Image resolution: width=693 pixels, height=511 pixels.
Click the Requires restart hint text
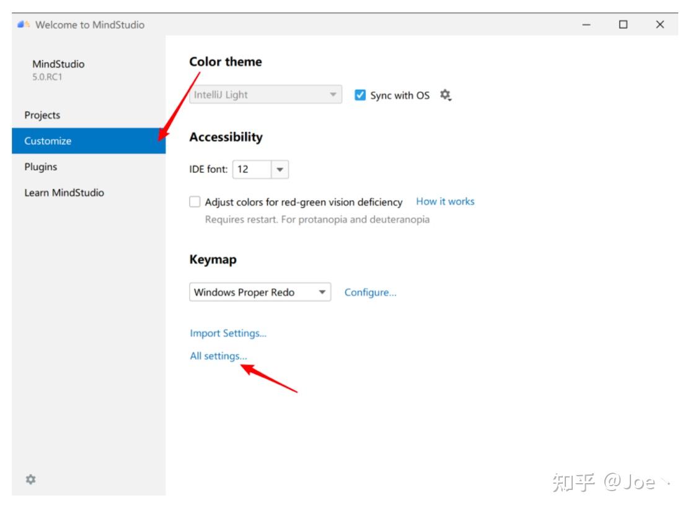[x=317, y=219]
